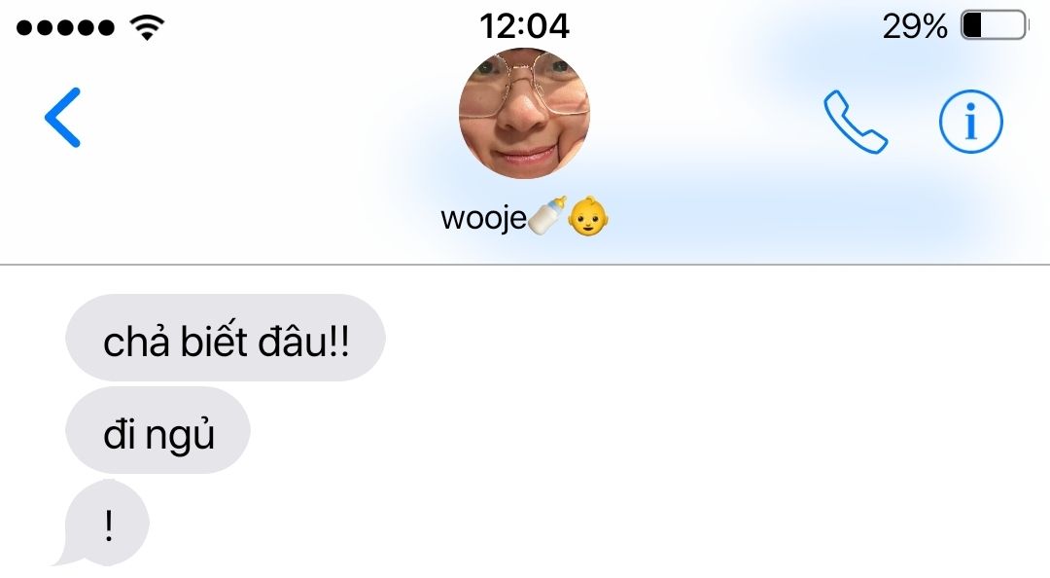The width and height of the screenshot is (1050, 578).
Task: Call wooje with the phone icon
Action: tap(856, 122)
